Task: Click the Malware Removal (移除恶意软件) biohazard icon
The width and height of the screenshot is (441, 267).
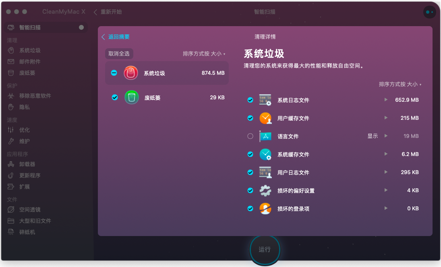Action: [11, 96]
